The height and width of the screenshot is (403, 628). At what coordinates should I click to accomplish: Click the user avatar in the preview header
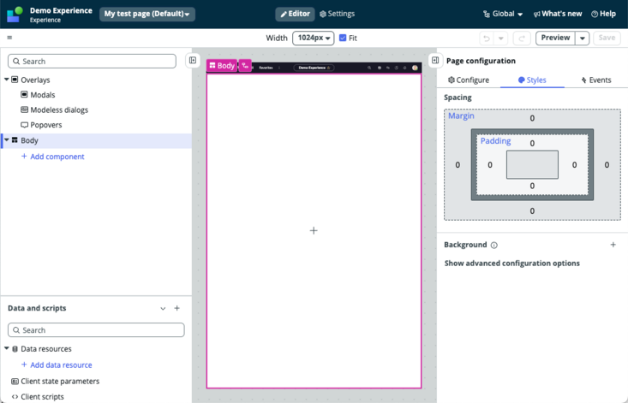point(415,68)
